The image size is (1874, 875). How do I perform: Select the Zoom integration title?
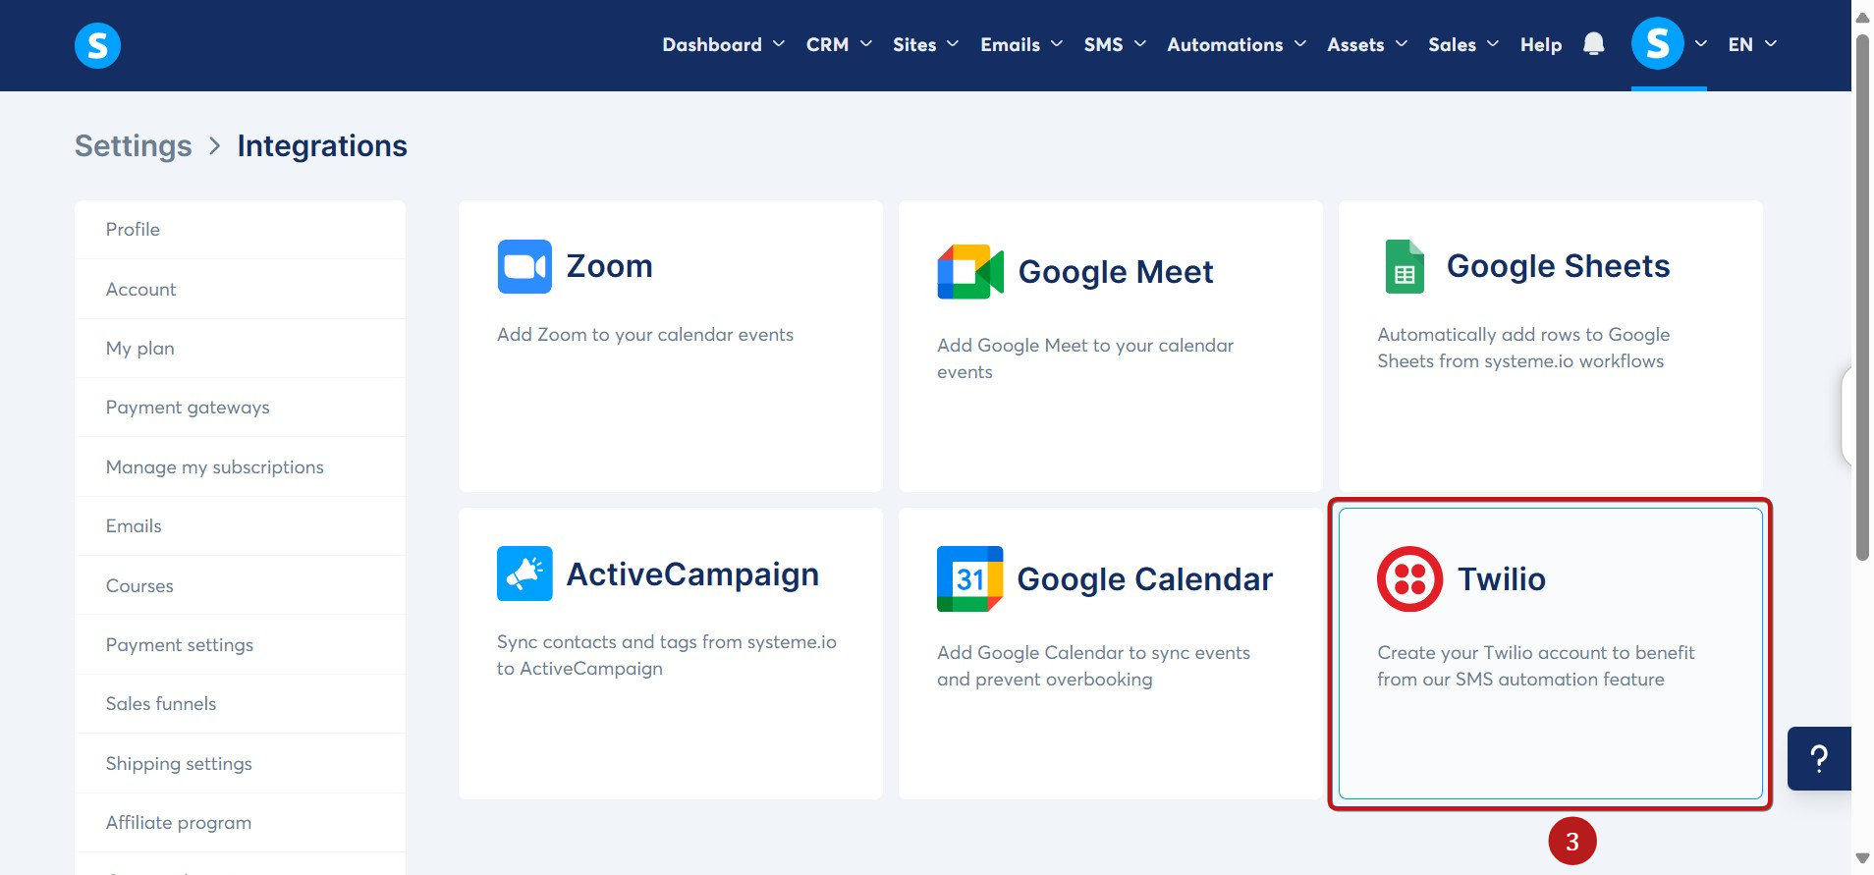[x=609, y=266]
